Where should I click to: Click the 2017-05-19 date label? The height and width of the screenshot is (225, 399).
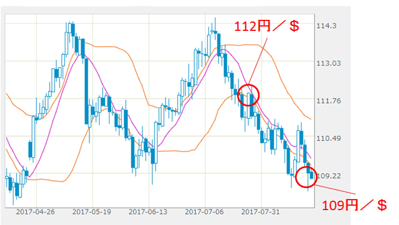click(92, 212)
